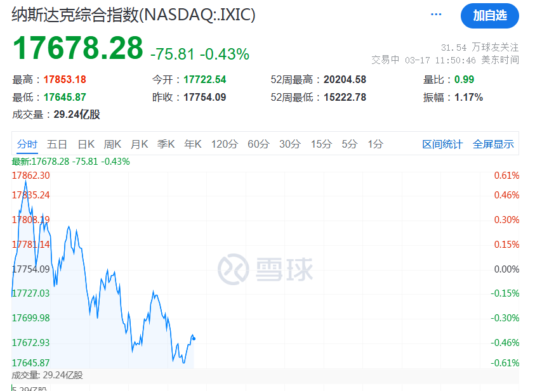Choose the 120分 interval tab
Screen dimensions: 535x391
coord(225,144)
